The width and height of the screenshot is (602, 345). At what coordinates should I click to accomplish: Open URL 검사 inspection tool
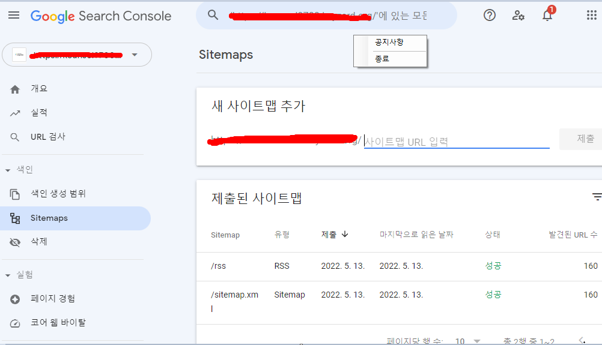[x=48, y=137]
